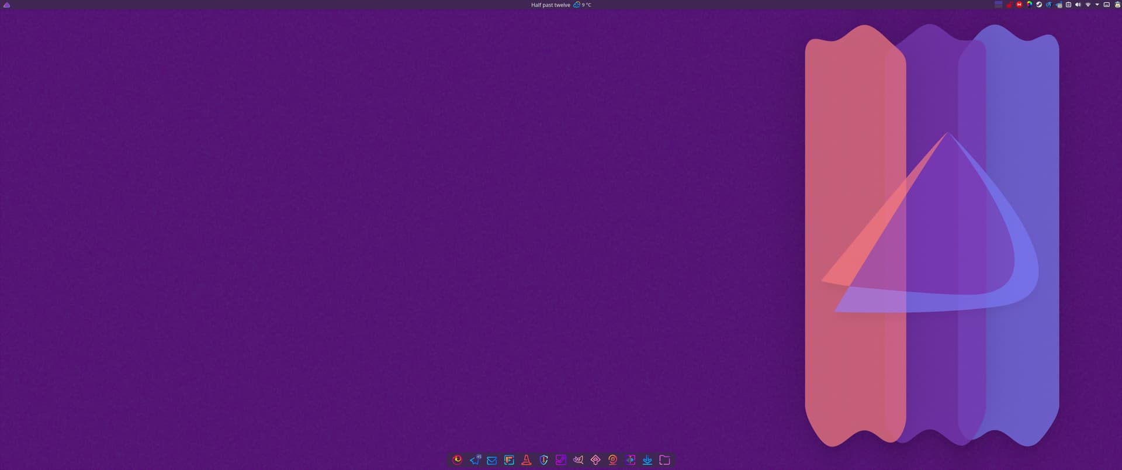Open the blue round tray icon beside Steam
Image resolution: width=1122 pixels, height=470 pixels.
point(1049,5)
